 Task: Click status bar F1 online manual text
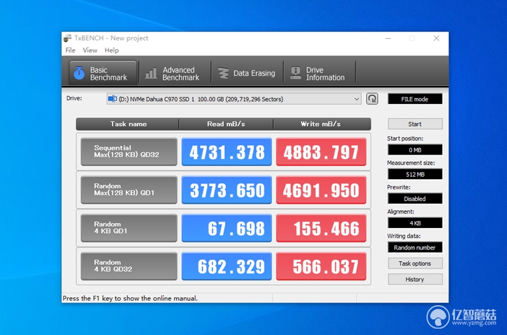tap(130, 298)
